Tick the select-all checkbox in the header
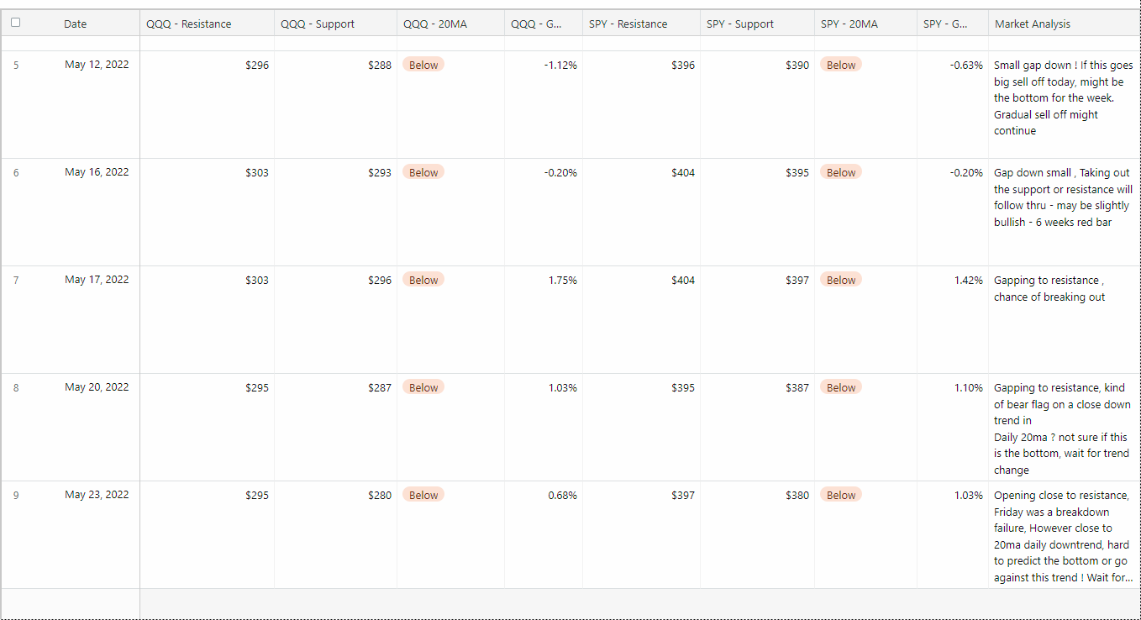Screen dimensions: 1141x620 point(15,23)
